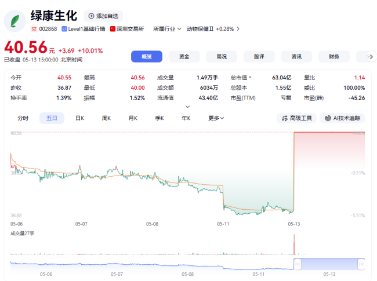Switch chart to 月K

133,118
